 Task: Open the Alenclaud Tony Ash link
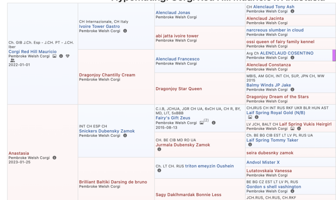tap(273, 7)
